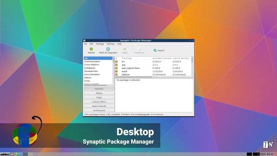Select the adduser package name

(126, 75)
